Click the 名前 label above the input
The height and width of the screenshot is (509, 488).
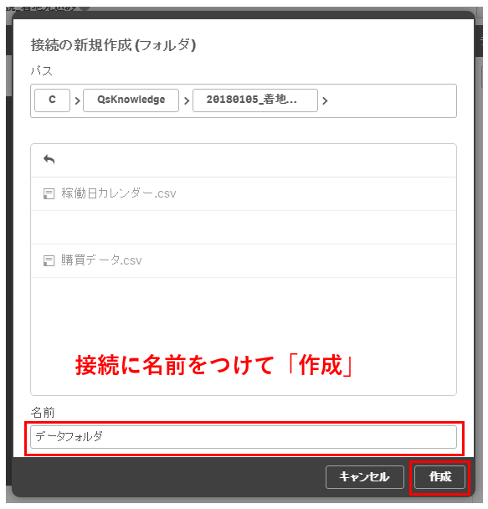[x=43, y=413]
